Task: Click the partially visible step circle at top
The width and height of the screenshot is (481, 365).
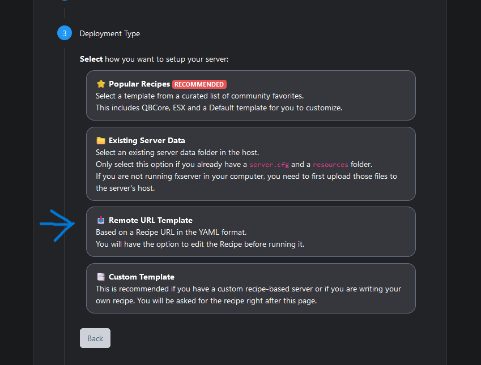Action: click(x=65, y=2)
